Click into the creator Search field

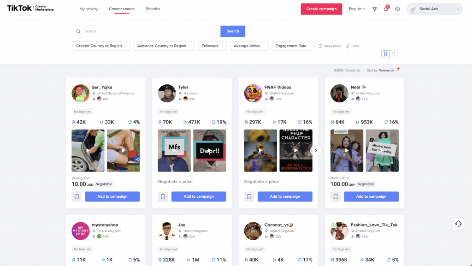(x=147, y=31)
